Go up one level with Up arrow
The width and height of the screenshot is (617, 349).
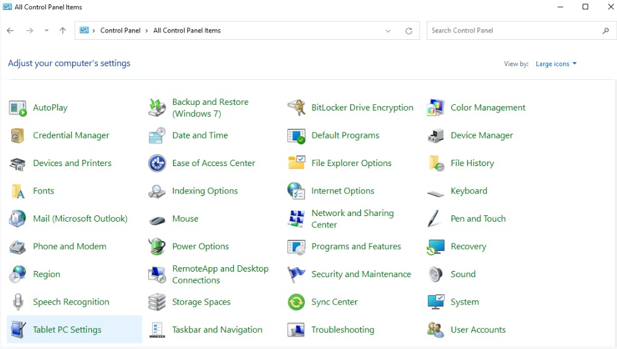pyautogui.click(x=63, y=31)
